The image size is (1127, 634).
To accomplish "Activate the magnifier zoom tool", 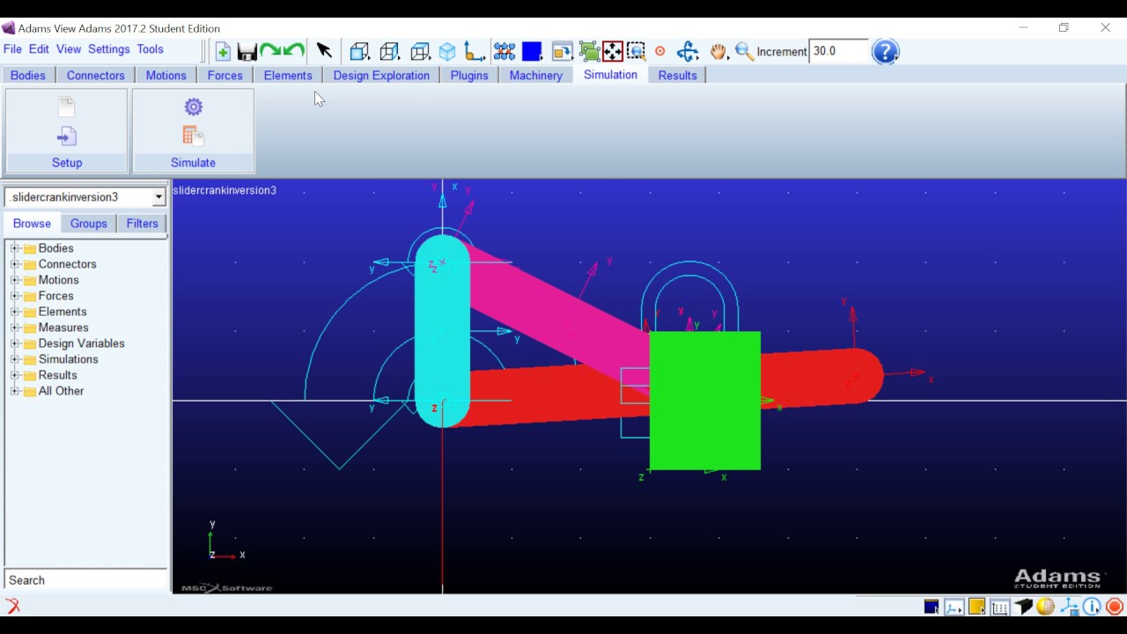I will [744, 51].
